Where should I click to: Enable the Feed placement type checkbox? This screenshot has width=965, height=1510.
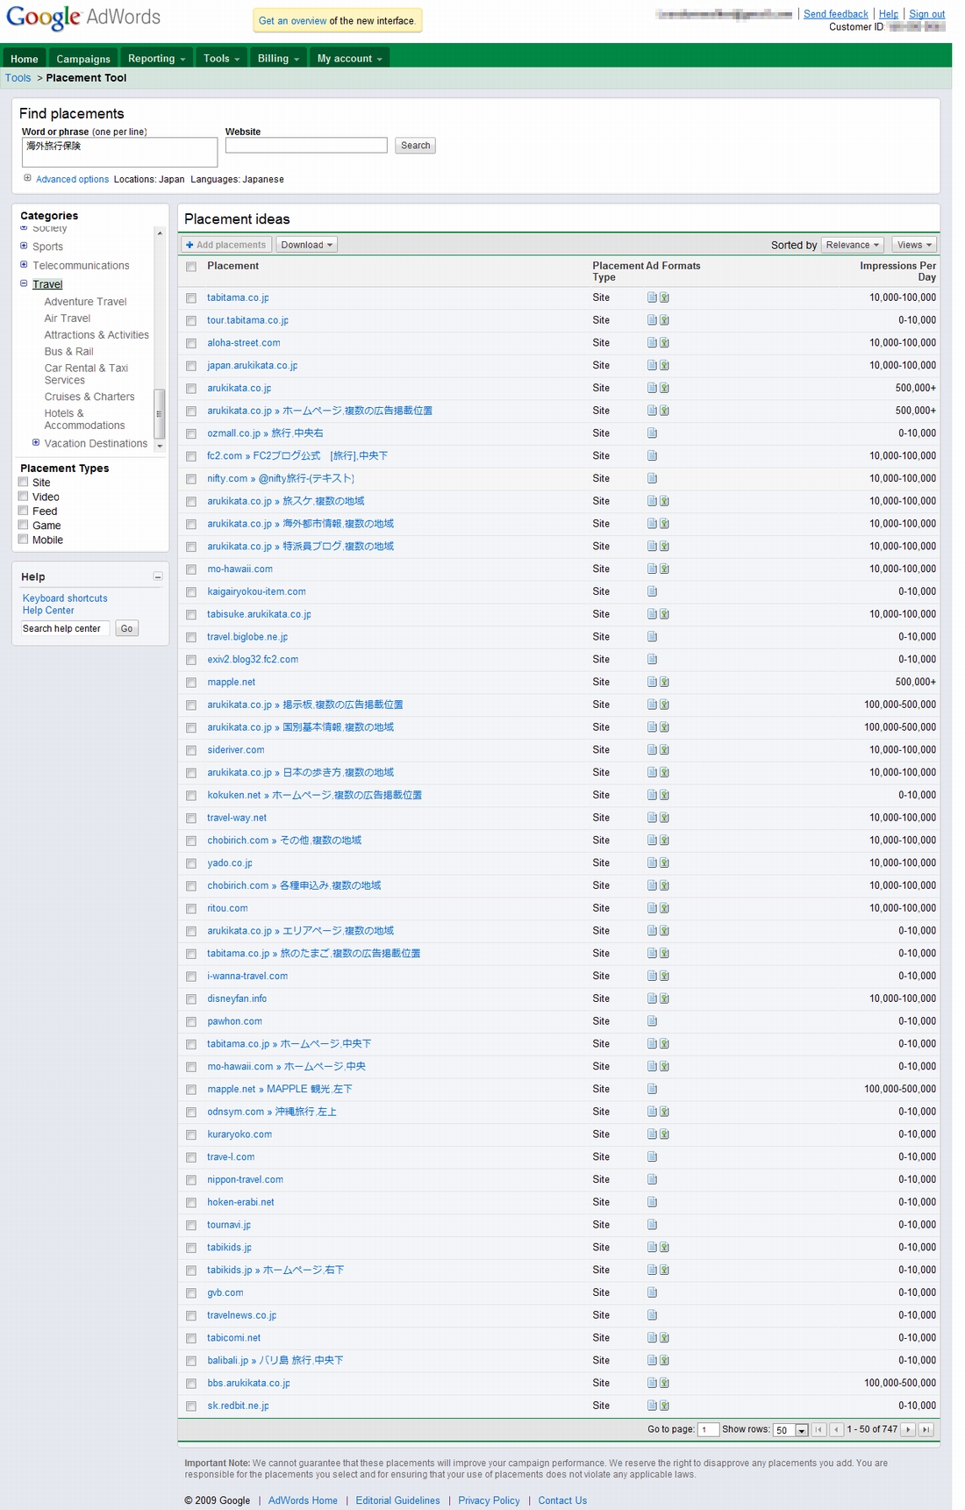pos(24,510)
